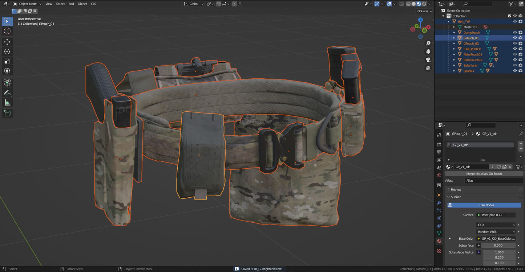525x272 pixels.
Task: Select the Add Cube tool
Action: (x=7, y=113)
